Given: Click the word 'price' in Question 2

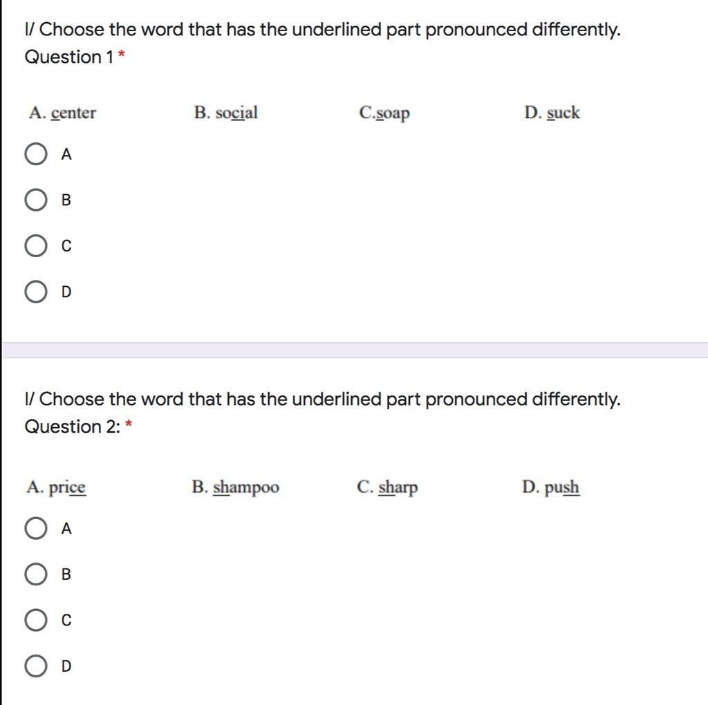Looking at the screenshot, I should pyautogui.click(x=67, y=488).
